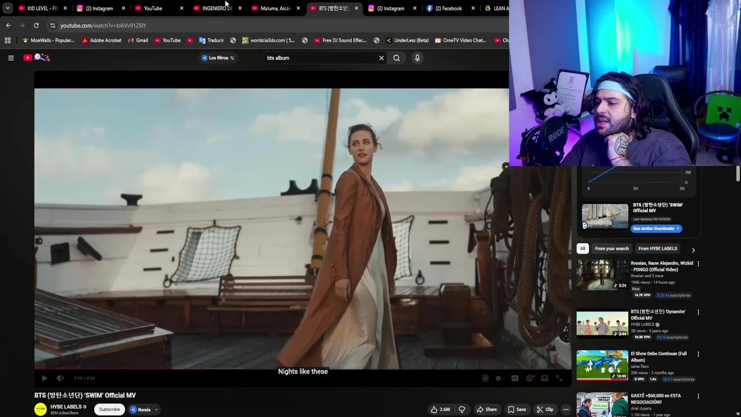741x417 pixels.
Task: Open player settings gear
Action: (530, 378)
